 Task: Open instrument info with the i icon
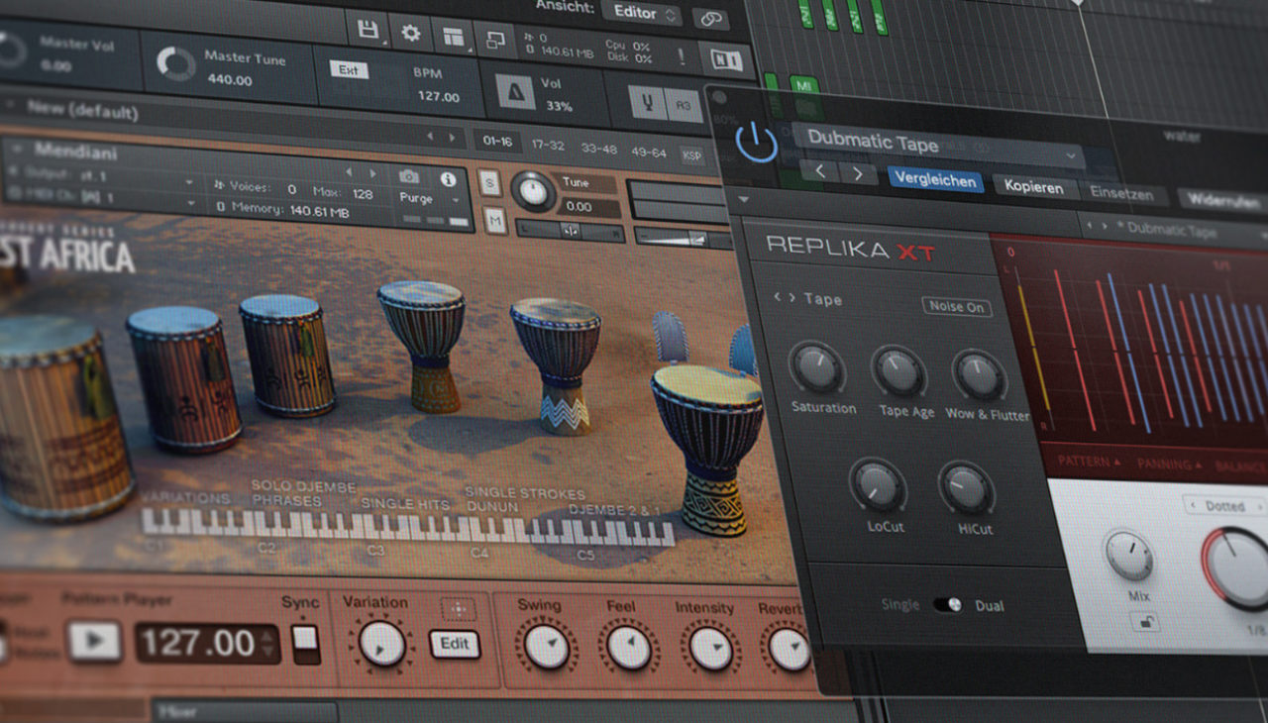448,179
